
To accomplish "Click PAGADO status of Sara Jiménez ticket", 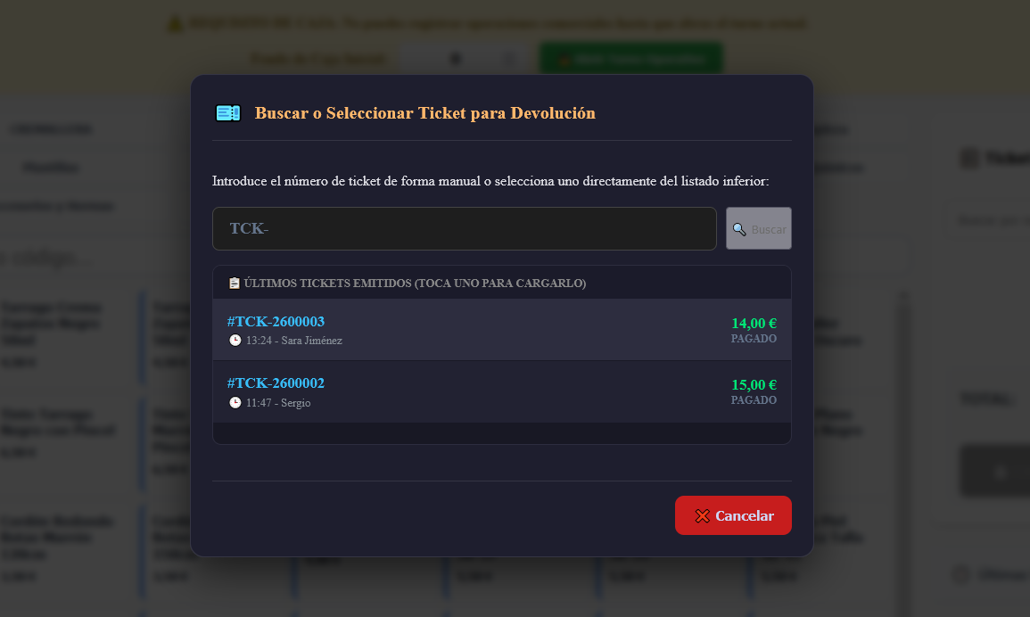I will tap(754, 339).
